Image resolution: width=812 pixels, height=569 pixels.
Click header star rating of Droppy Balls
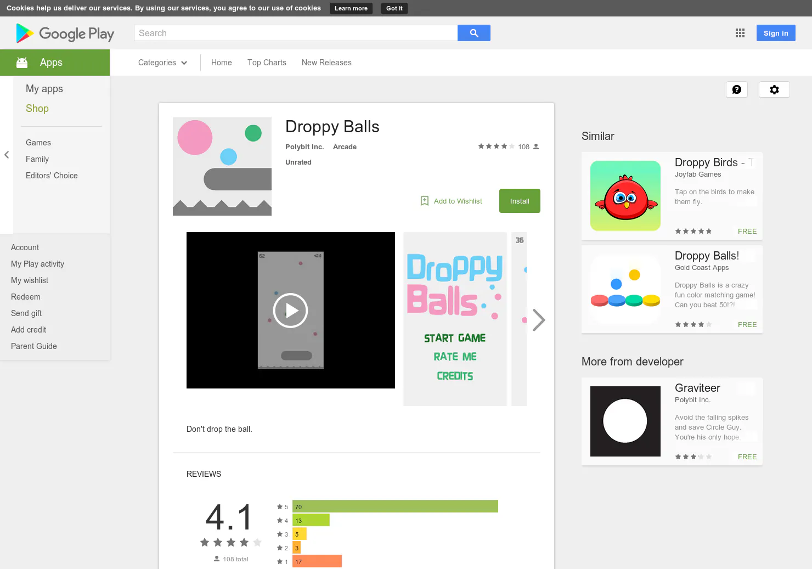pyautogui.click(x=497, y=147)
